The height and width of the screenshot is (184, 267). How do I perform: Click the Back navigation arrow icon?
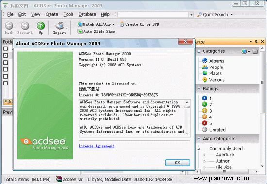pos(9,26)
